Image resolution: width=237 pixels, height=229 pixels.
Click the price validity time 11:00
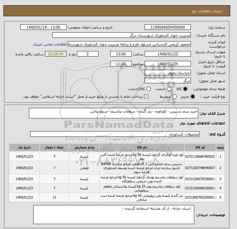pos(121,64)
